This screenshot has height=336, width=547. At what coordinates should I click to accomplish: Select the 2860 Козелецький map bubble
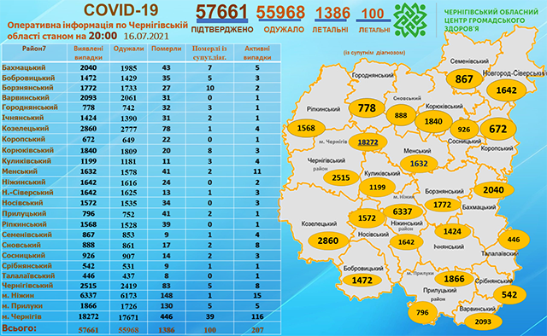click(328, 240)
